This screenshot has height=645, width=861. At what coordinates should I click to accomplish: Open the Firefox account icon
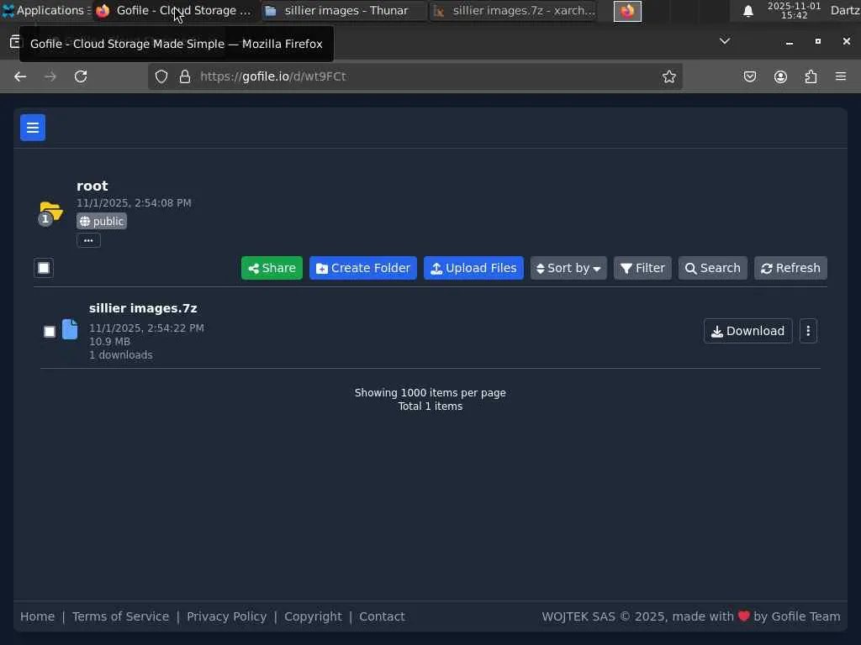780,76
